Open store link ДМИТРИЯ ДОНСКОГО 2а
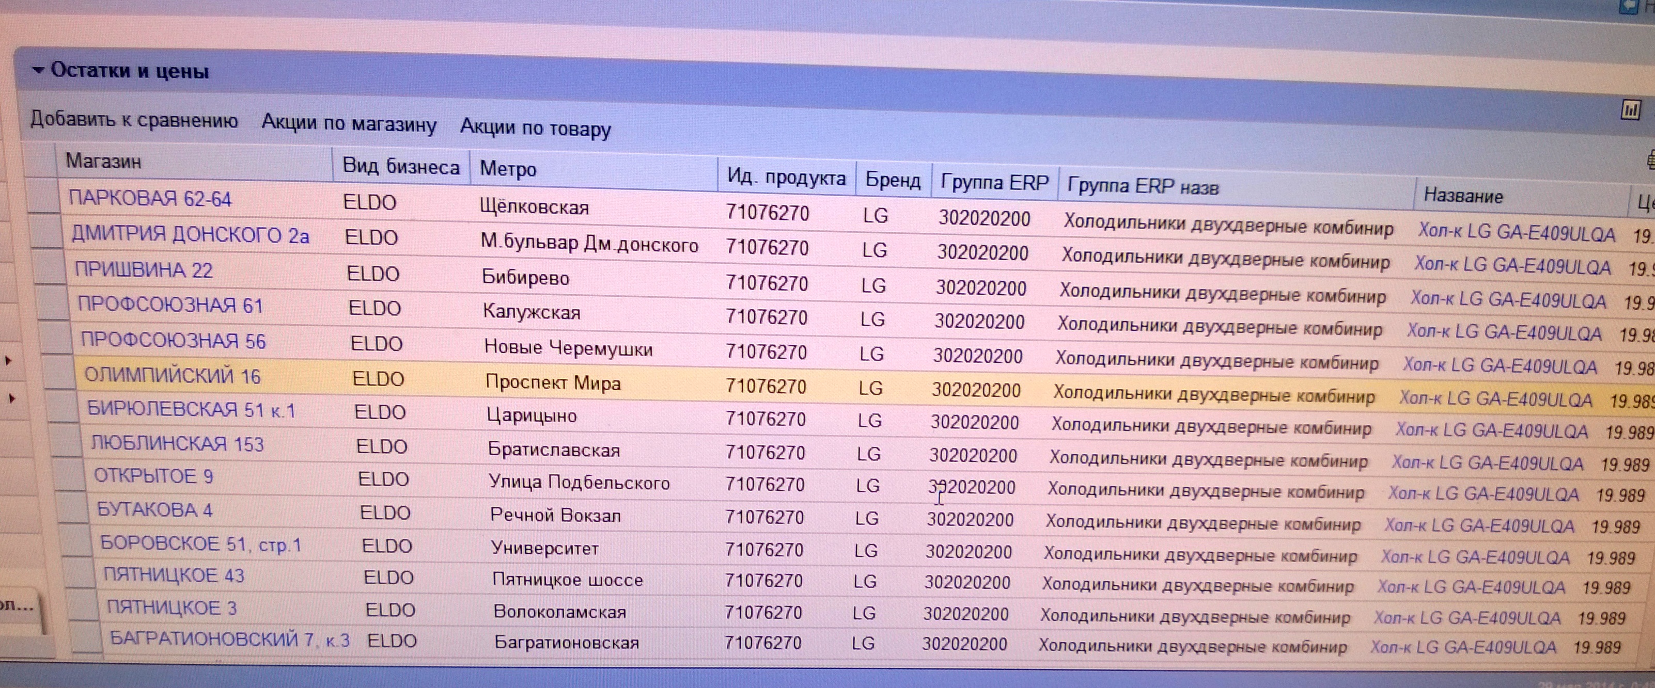This screenshot has width=1655, height=688. tap(190, 235)
